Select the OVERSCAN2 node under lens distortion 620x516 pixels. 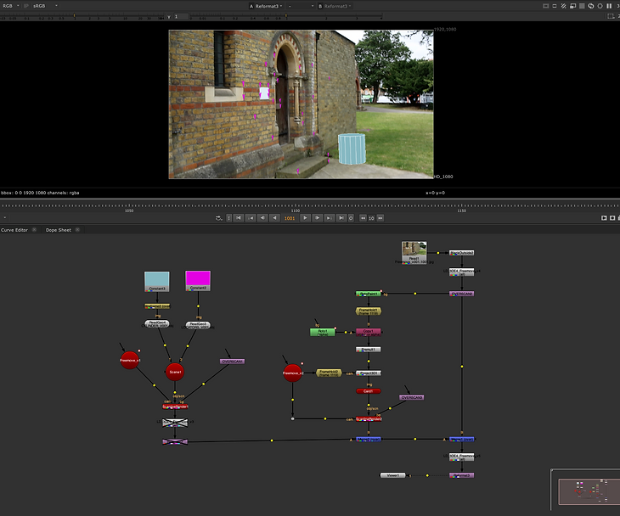461,294
